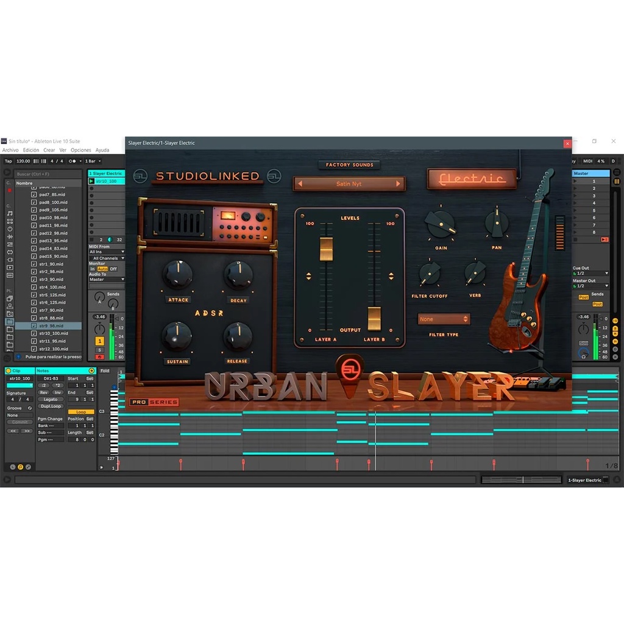Image resolution: width=624 pixels, height=624 pixels.
Task: Click the tempo 120.00 field
Action: pyautogui.click(x=23, y=161)
